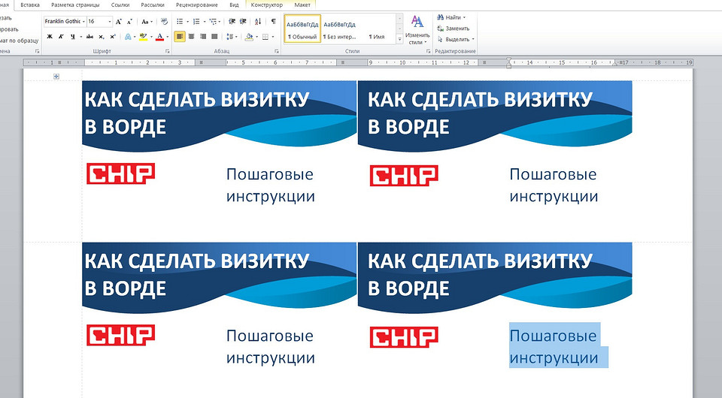The height and width of the screenshot is (398, 722).
Task: Sort the selected text alphabetically
Action: pos(258,22)
